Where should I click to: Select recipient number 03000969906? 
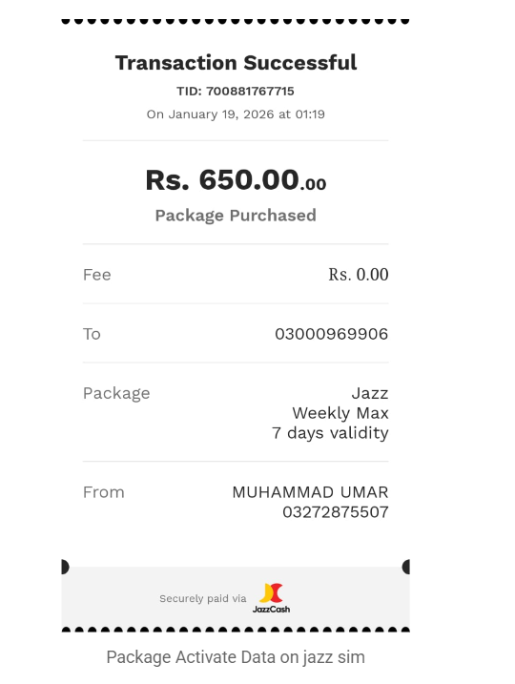(x=332, y=334)
